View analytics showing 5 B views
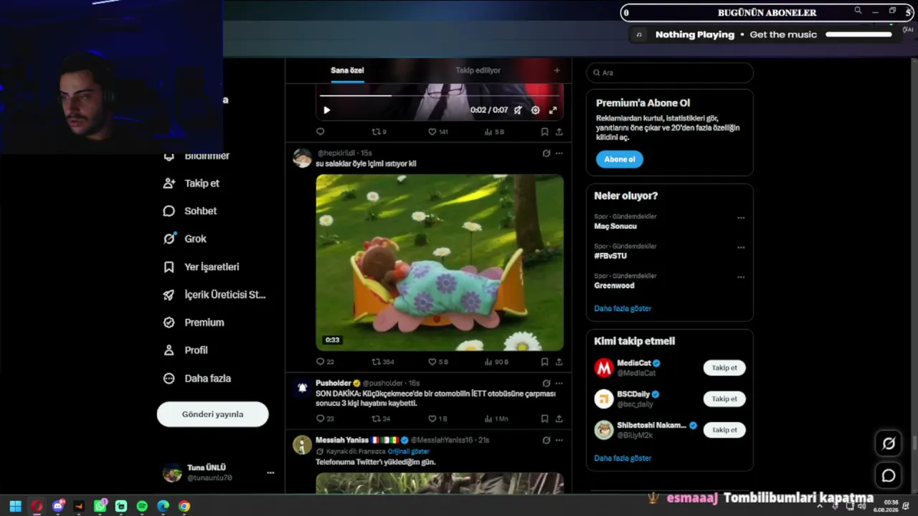The width and height of the screenshot is (918, 516). coord(495,132)
